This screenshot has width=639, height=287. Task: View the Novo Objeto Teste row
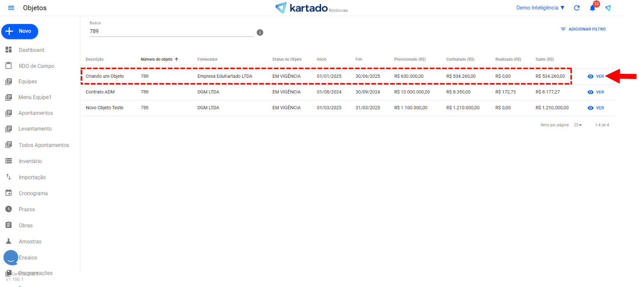[596, 108]
